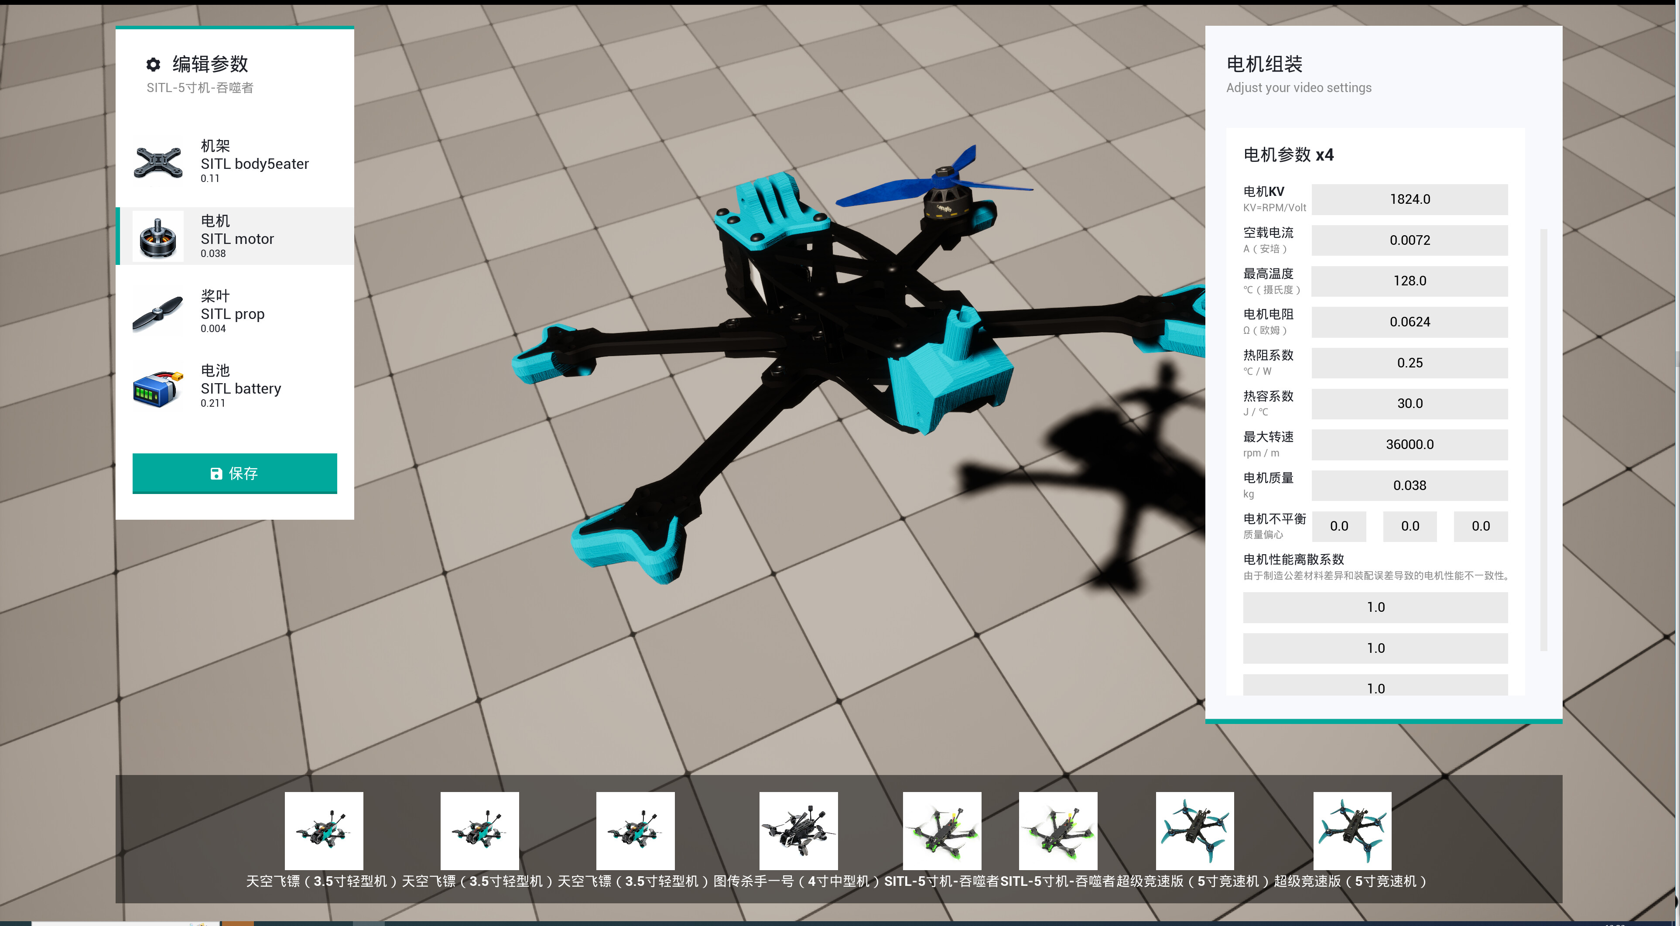Image resolution: width=1680 pixels, height=926 pixels.
Task: Edit the 最高温度 field 128.0
Action: tap(1410, 281)
